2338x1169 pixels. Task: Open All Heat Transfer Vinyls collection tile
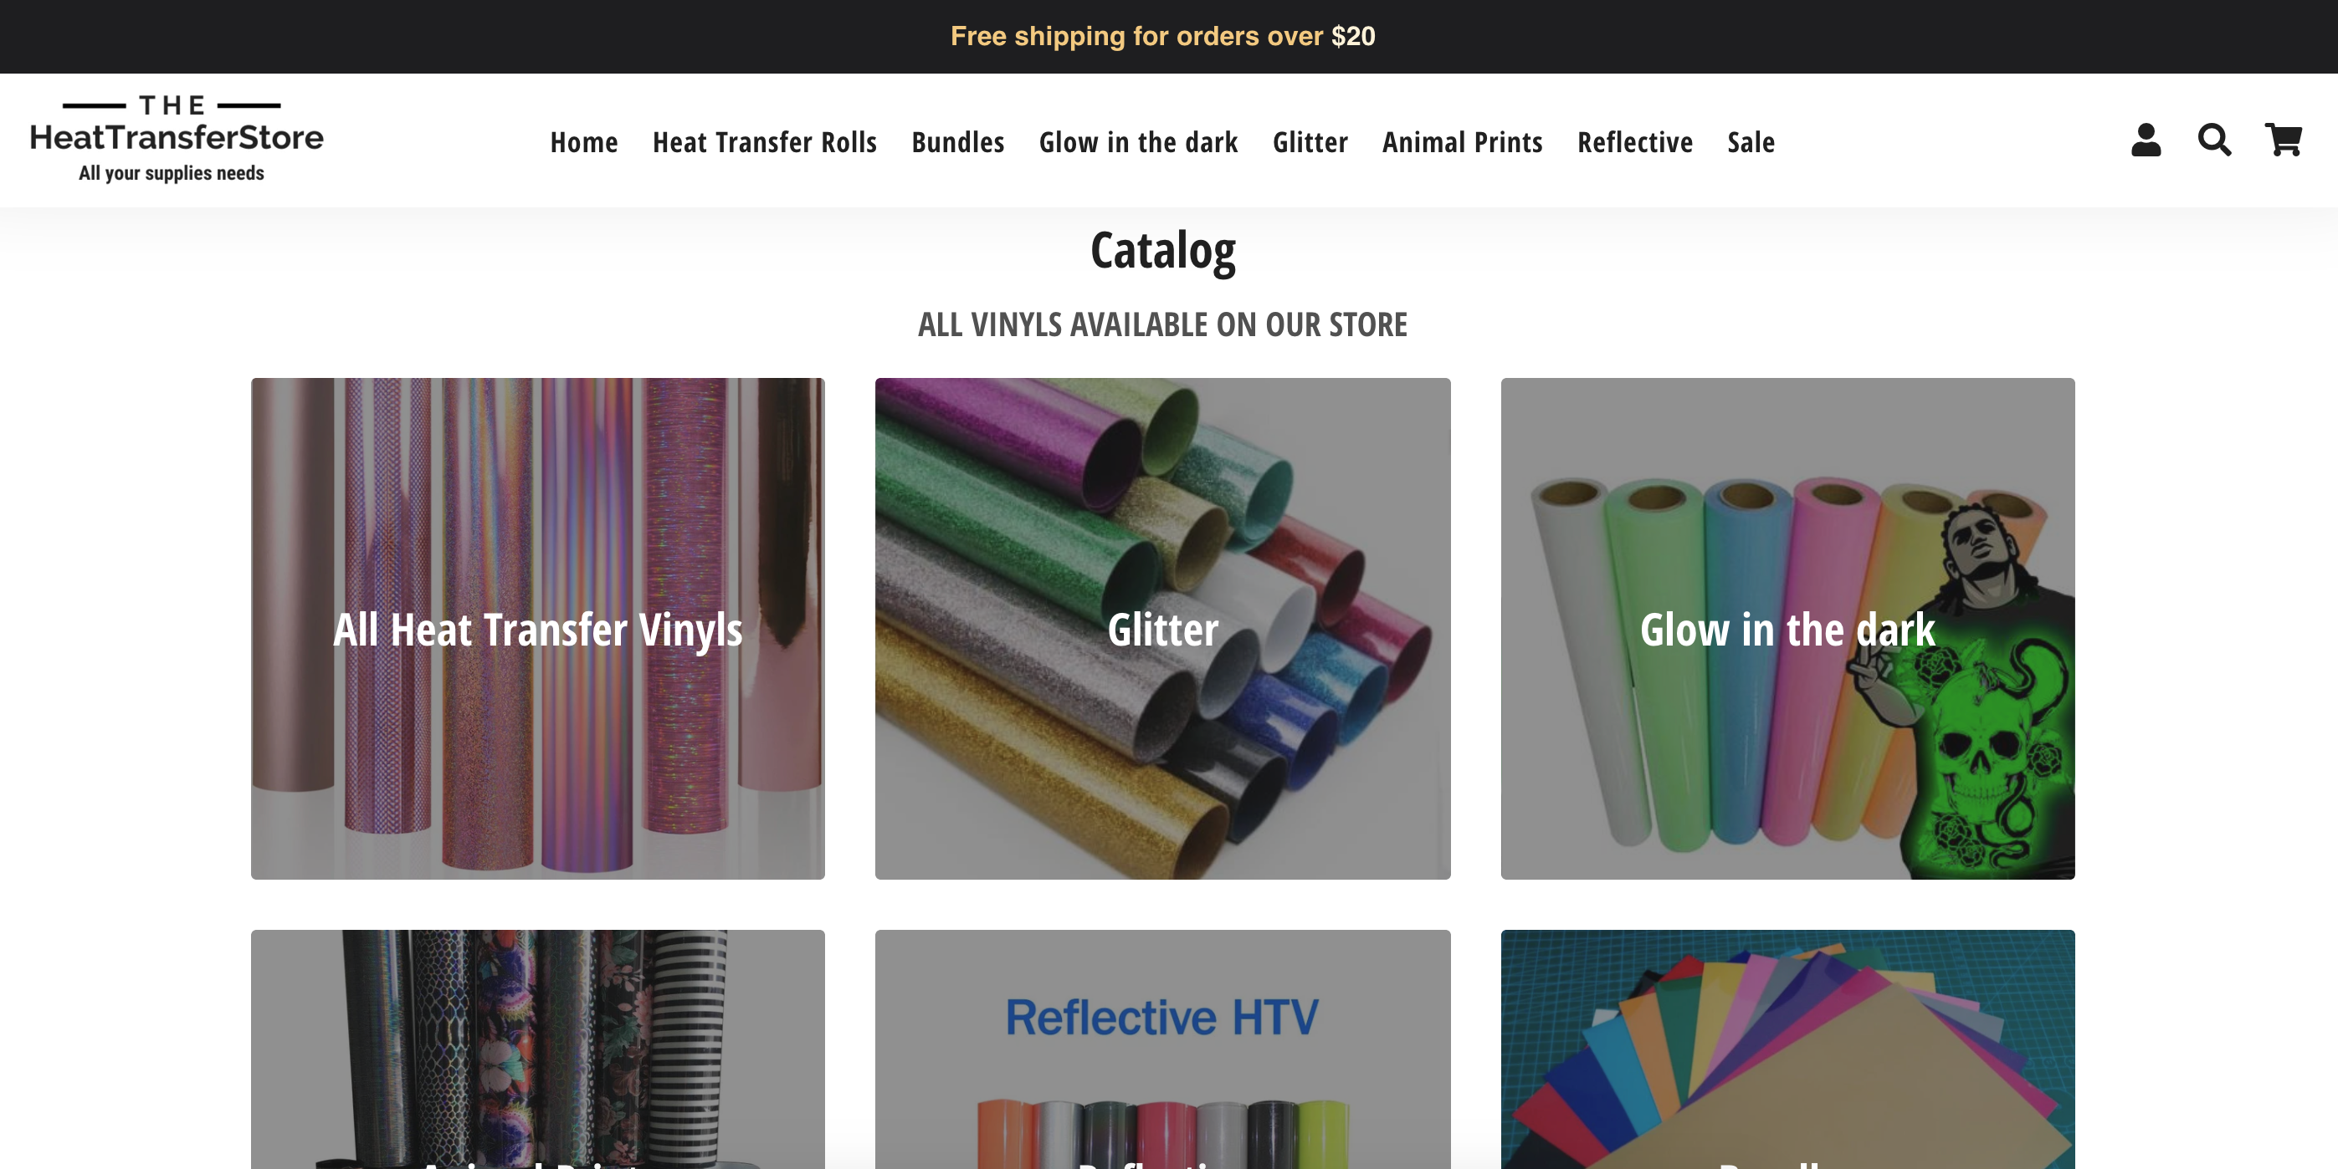click(x=537, y=629)
